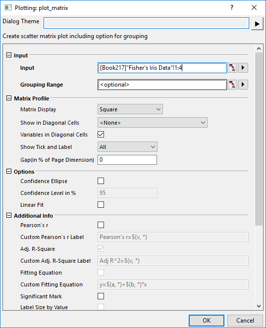Screen dimensions: 266x328
Task: Collapse the Additional Info section
Action: (x=9, y=215)
